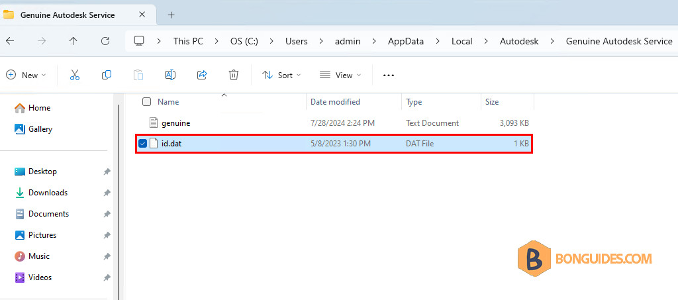The image size is (678, 300).
Task: Click the Downloads arrow icon in sidebar
Action: [20, 193]
